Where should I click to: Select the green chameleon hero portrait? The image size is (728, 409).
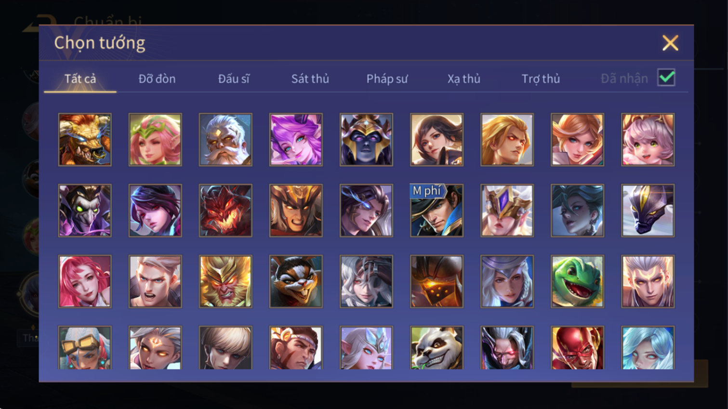pyautogui.click(x=577, y=281)
